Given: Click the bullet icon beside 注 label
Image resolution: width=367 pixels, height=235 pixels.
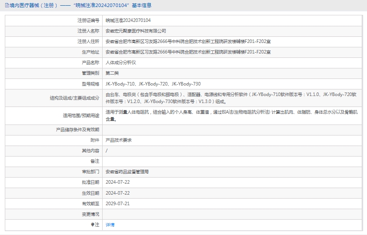Looking at the screenshot, I should pos(93,224).
